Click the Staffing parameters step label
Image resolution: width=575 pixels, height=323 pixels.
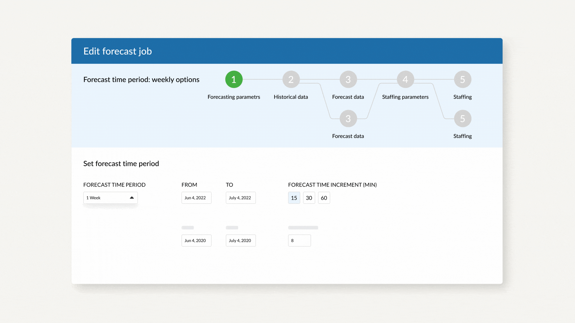tap(405, 97)
